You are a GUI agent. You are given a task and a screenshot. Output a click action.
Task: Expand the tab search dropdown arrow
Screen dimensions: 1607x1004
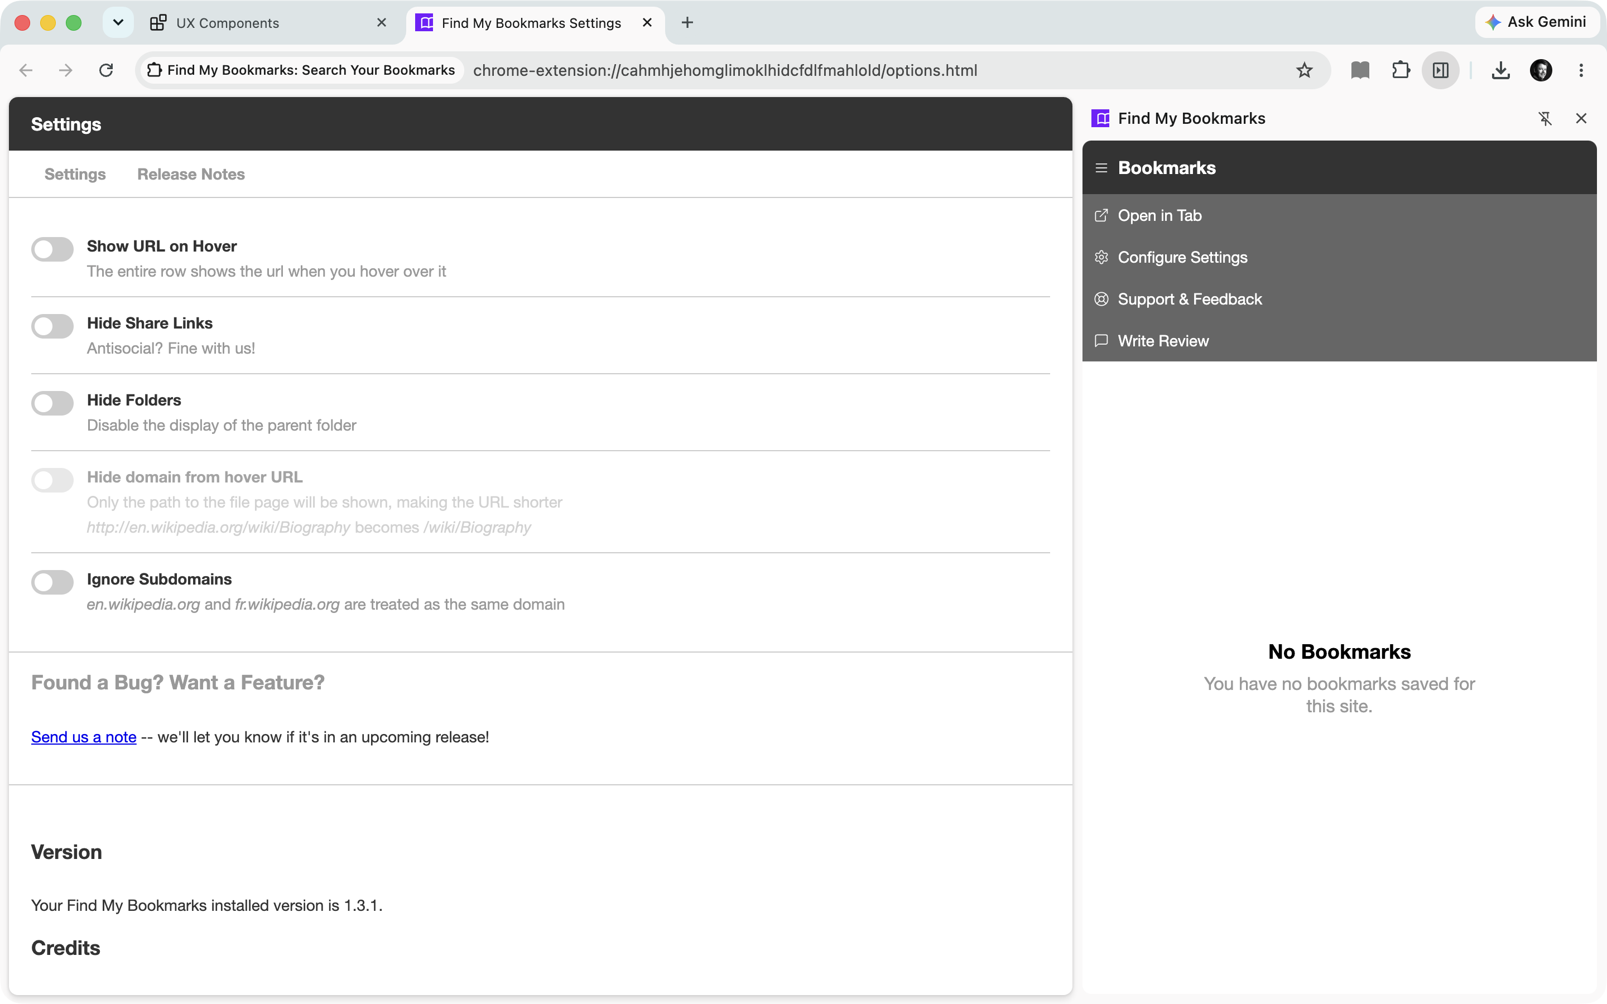pos(118,22)
